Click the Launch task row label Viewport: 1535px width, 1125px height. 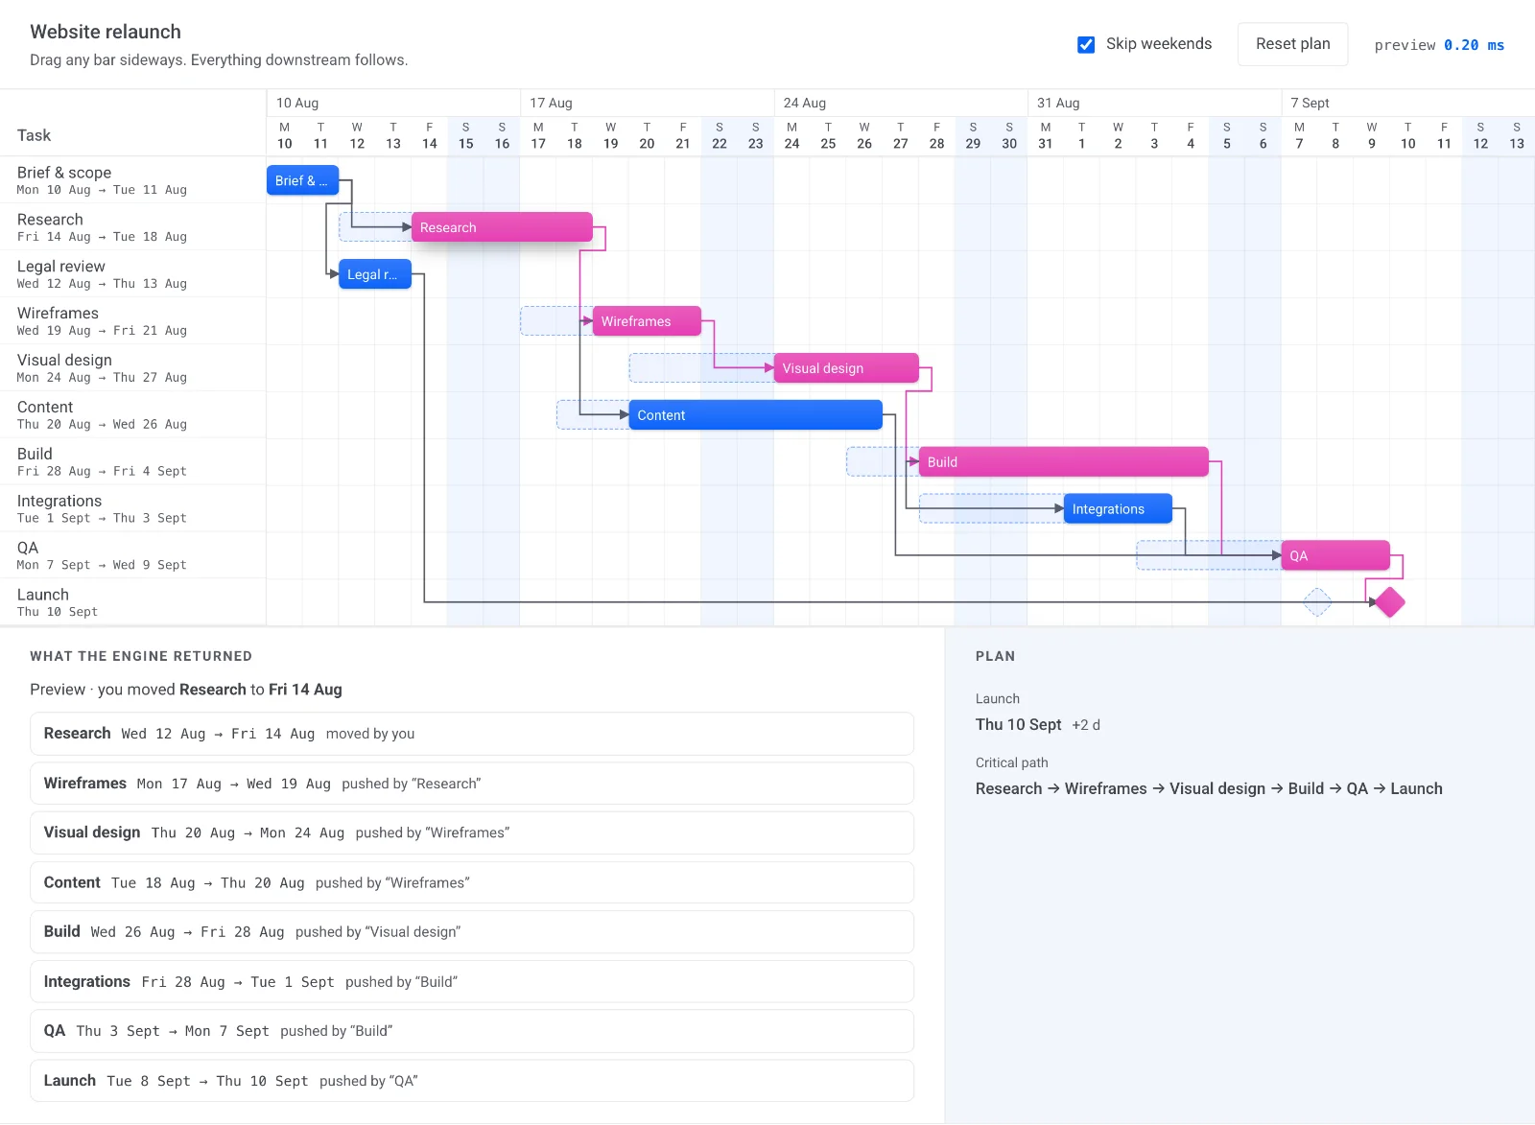tap(132, 602)
